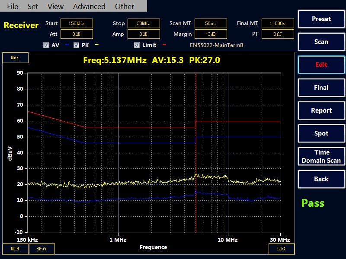Toggle the AV trace checkbox
The width and height of the screenshot is (346, 259).
click(x=46, y=45)
